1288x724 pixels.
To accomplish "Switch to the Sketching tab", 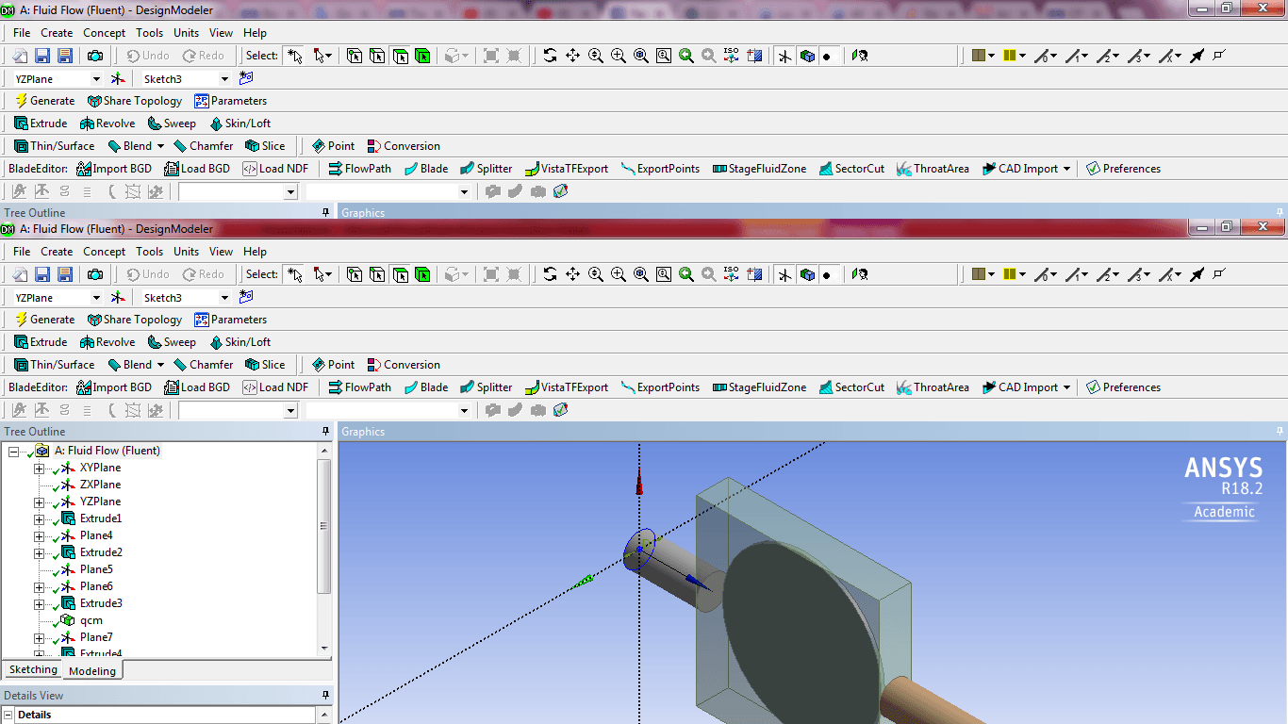I will pos(33,670).
